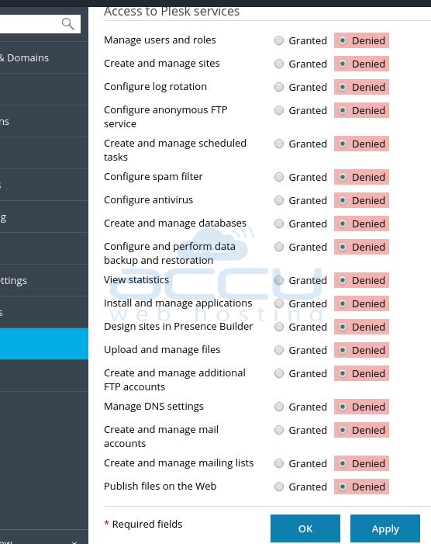Click the OK button
This screenshot has height=544, width=431.
point(305,528)
